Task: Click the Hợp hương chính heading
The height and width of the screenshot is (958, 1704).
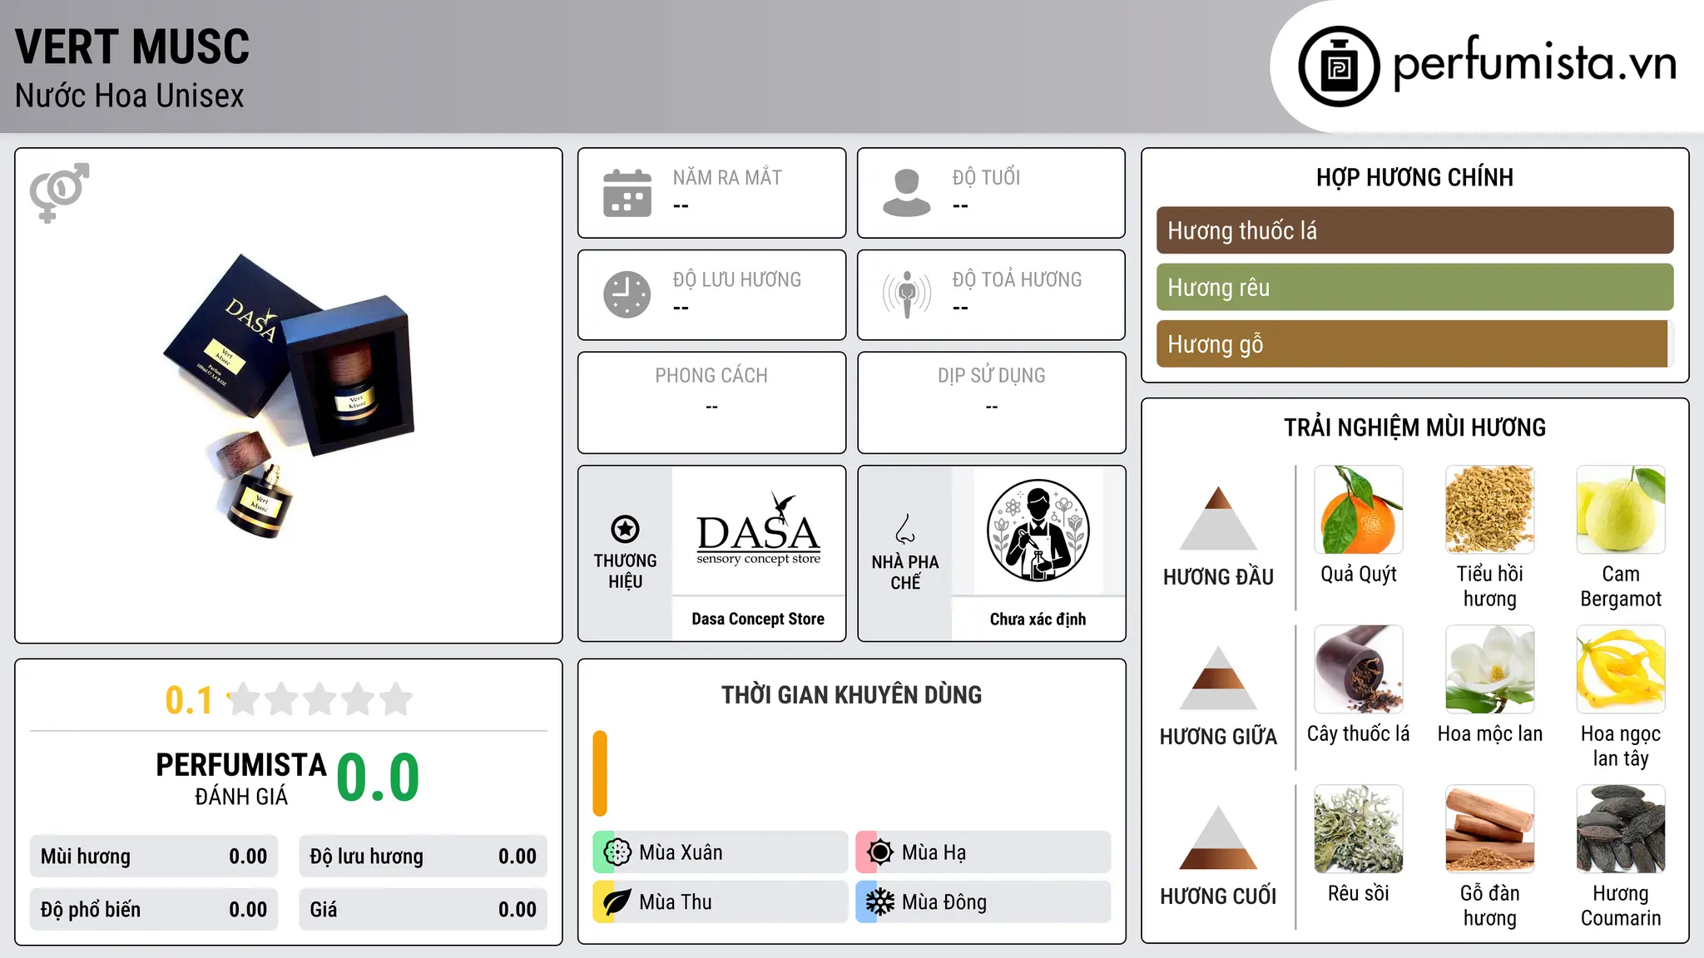Action: coord(1414,177)
